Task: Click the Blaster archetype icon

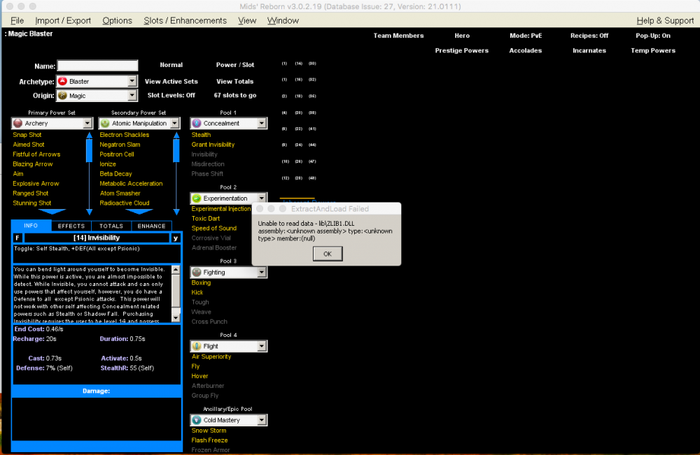Action: click(63, 82)
